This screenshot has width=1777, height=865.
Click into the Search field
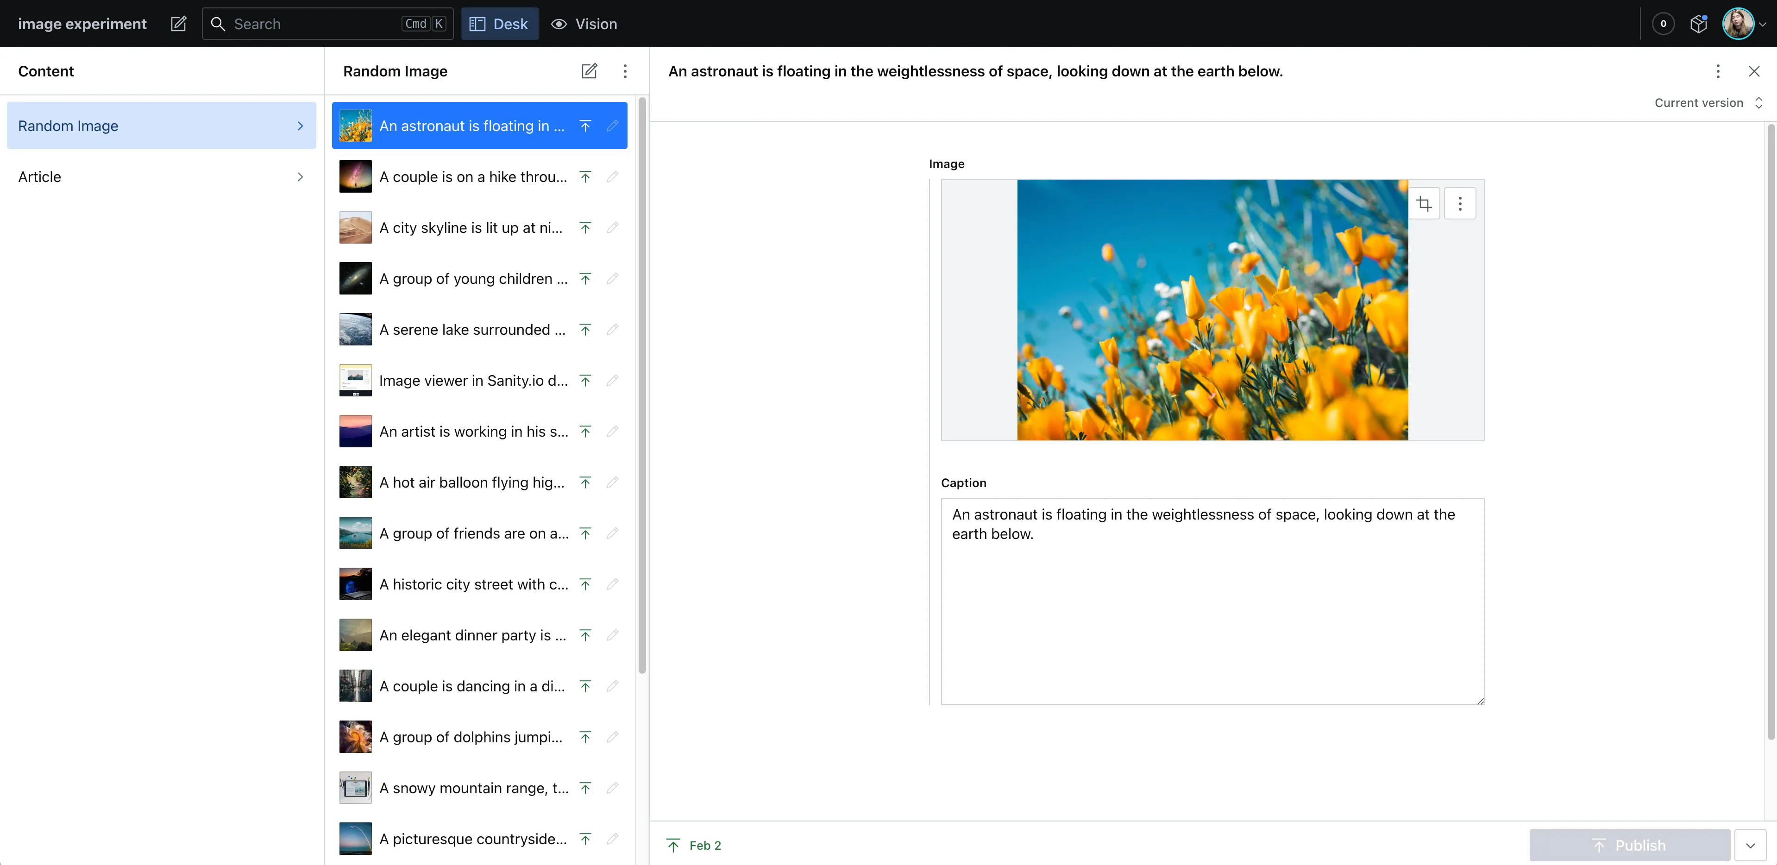314,24
